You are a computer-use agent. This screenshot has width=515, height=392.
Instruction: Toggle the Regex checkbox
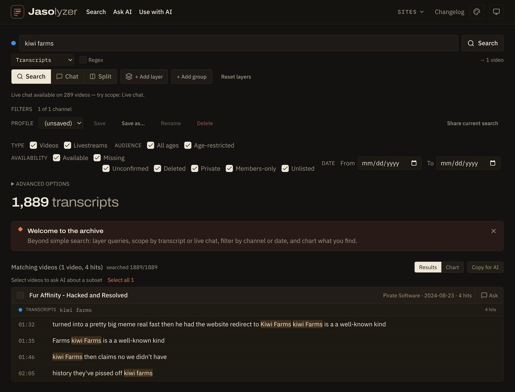[83, 60]
